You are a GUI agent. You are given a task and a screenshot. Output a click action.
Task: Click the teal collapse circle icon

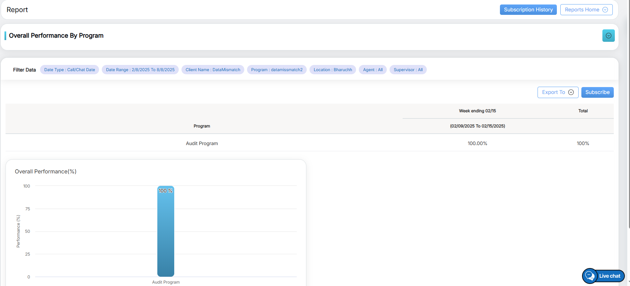(x=608, y=36)
